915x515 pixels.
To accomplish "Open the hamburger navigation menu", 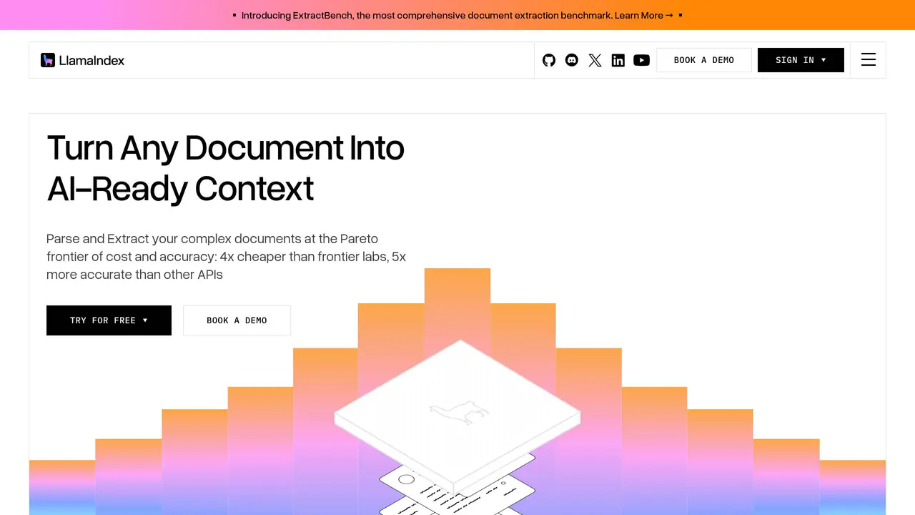I will (x=869, y=60).
